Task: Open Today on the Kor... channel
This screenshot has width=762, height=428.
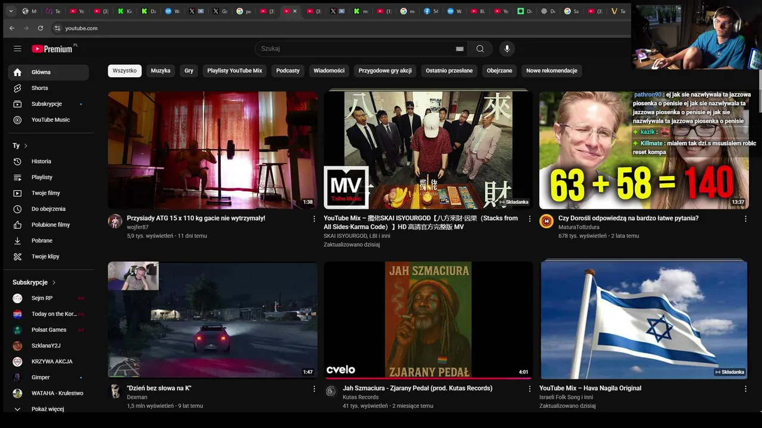Action: point(48,314)
